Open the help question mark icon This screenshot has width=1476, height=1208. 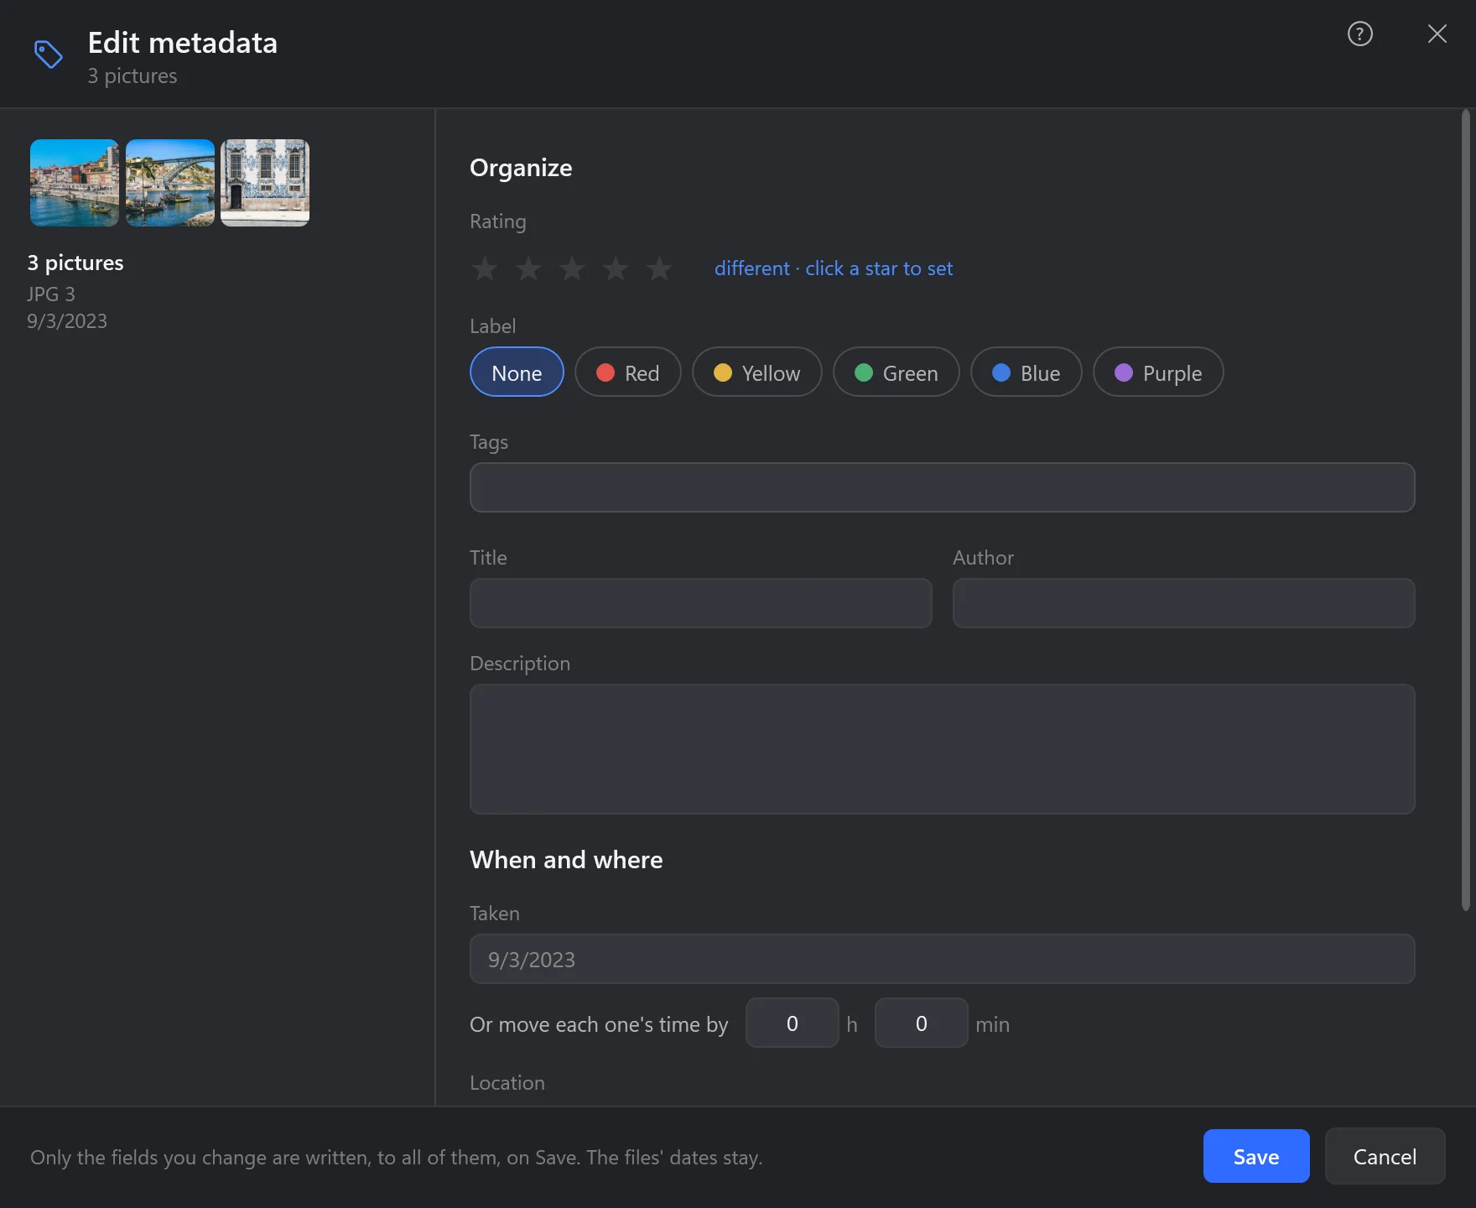point(1359,34)
